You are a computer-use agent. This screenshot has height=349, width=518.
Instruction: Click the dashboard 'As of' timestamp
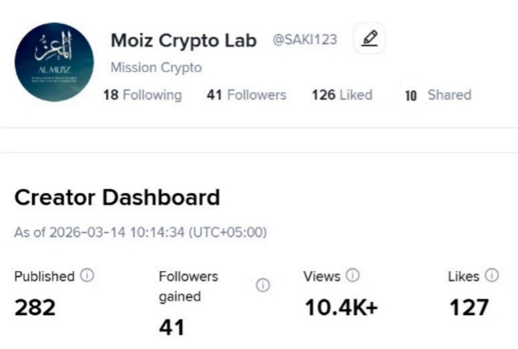pyautogui.click(x=140, y=233)
